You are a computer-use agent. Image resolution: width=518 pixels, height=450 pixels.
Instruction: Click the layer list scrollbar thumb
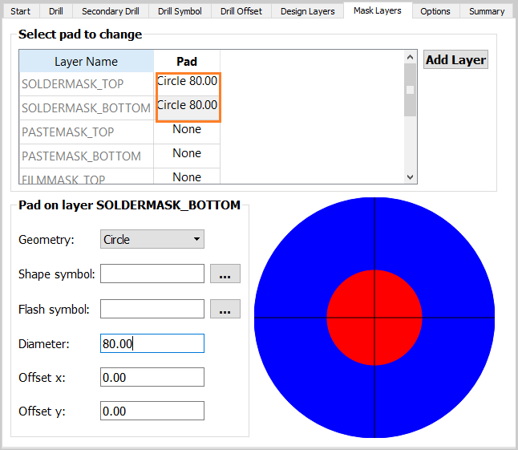(x=410, y=90)
